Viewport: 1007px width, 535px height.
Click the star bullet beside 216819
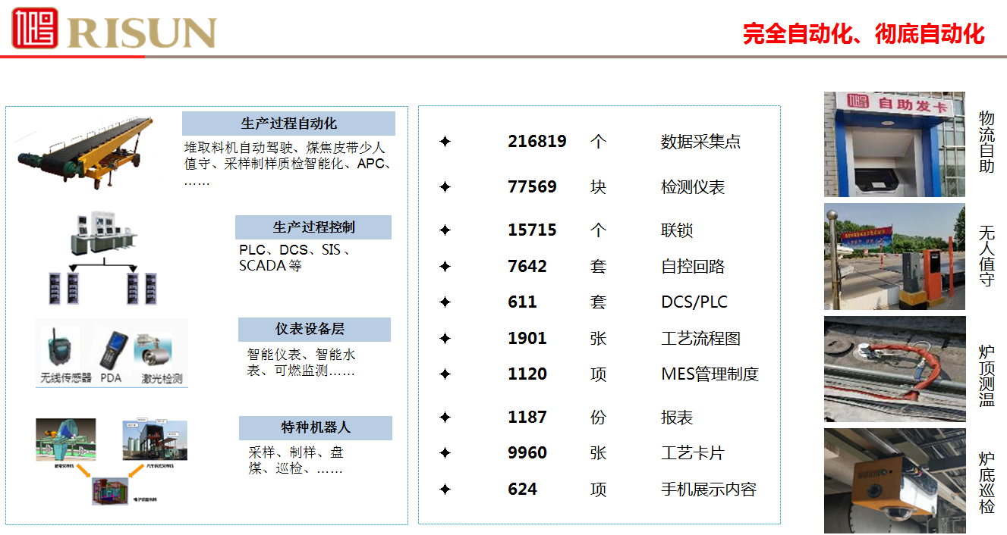pos(445,142)
